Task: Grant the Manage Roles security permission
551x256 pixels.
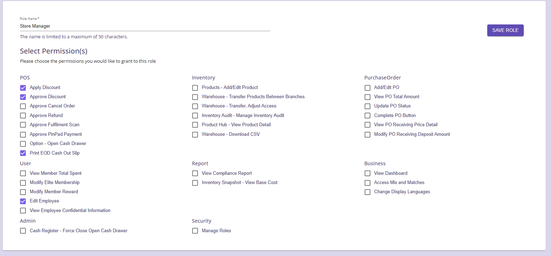Action: (195, 231)
